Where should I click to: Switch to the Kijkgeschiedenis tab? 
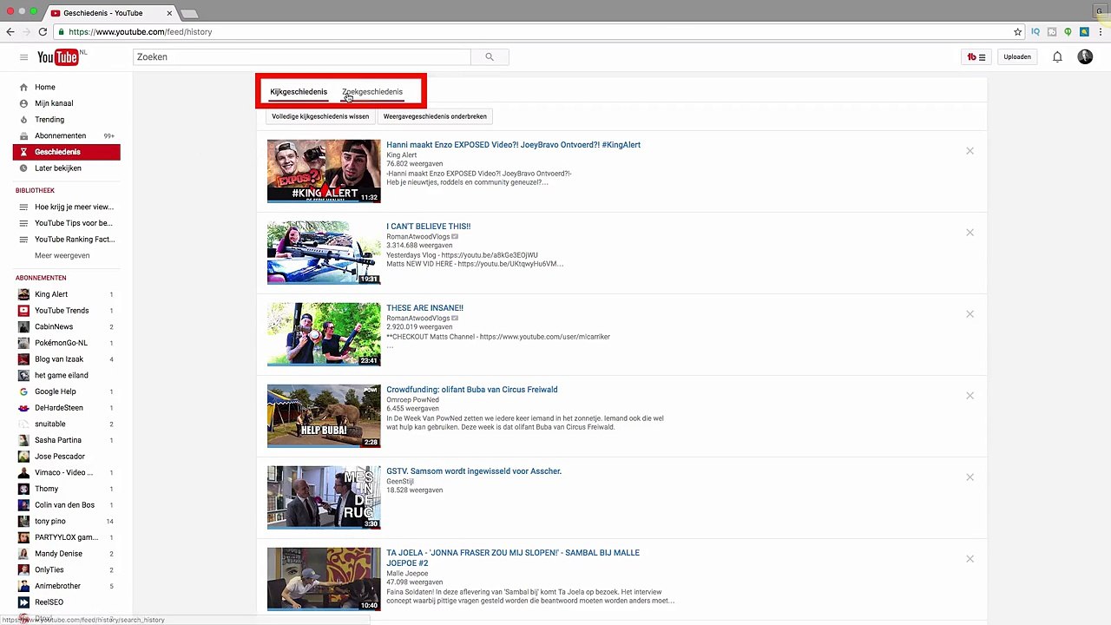(299, 92)
